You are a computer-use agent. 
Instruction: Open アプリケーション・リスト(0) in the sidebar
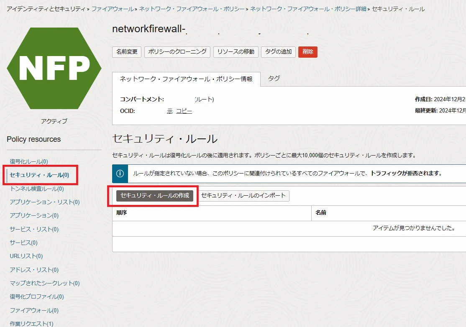[x=45, y=202]
